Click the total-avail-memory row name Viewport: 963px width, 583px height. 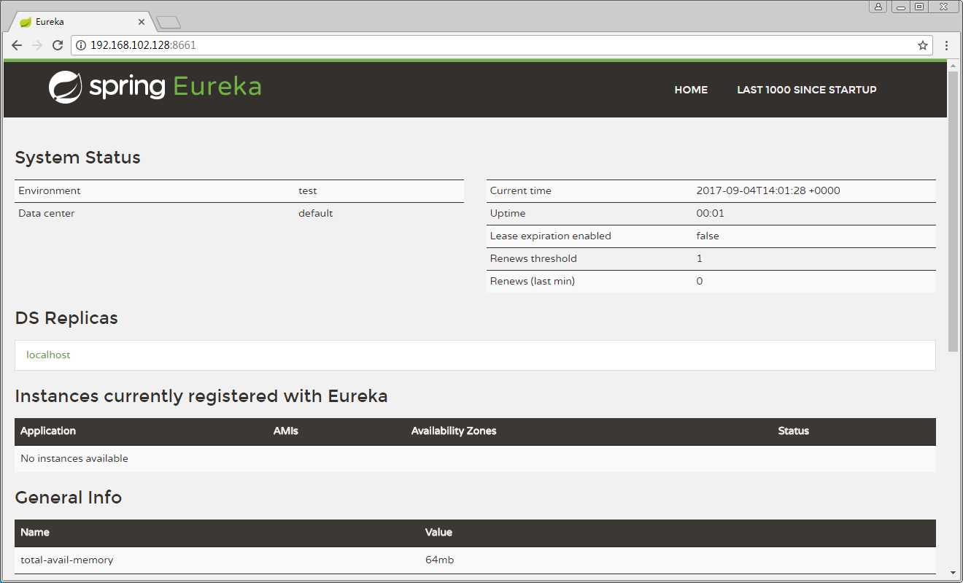pyautogui.click(x=67, y=560)
